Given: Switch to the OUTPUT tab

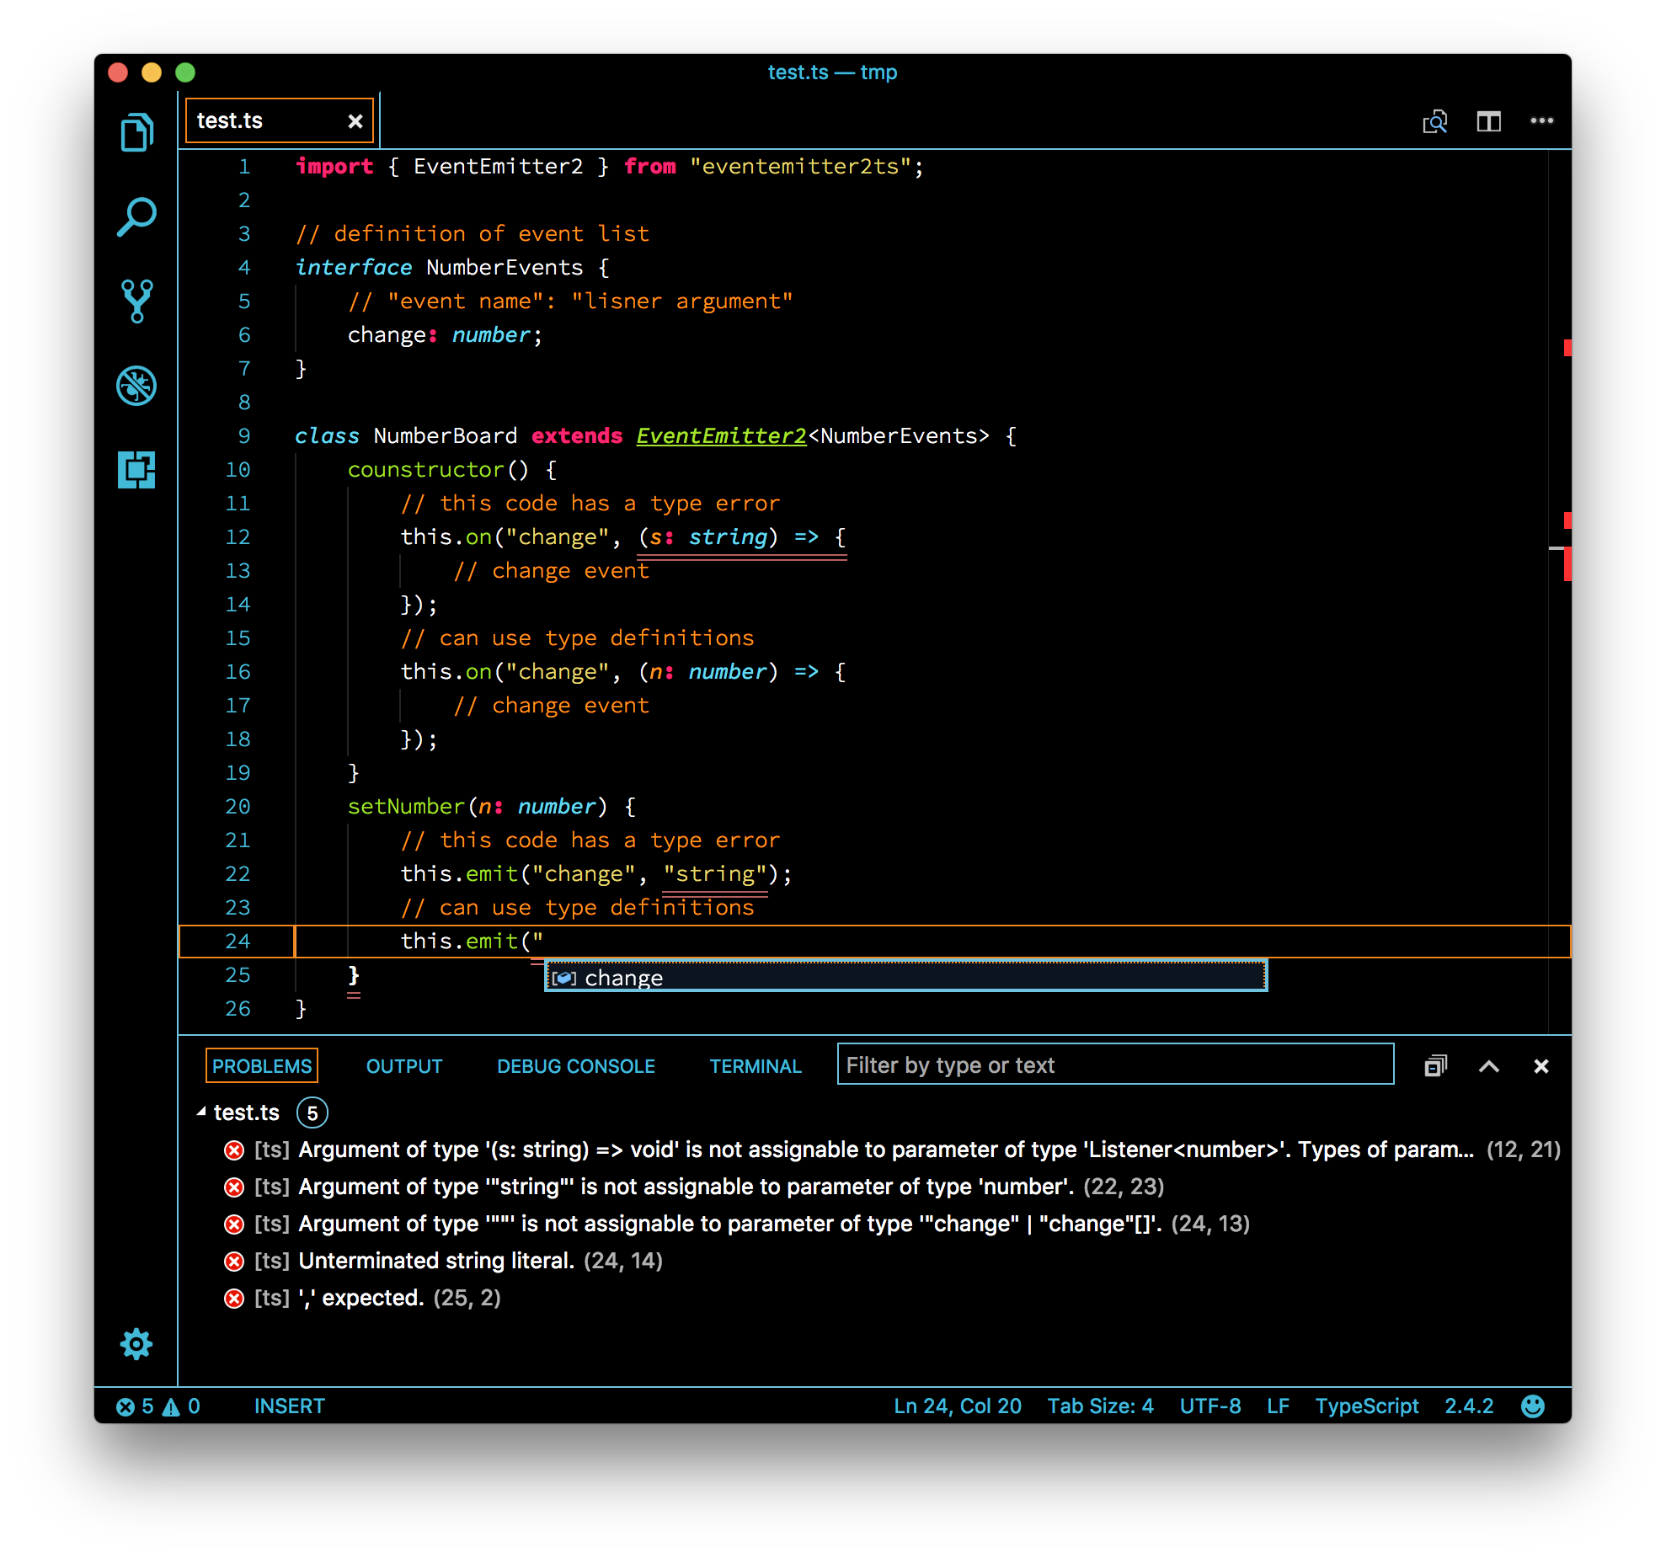Looking at the screenshot, I should (x=404, y=1066).
